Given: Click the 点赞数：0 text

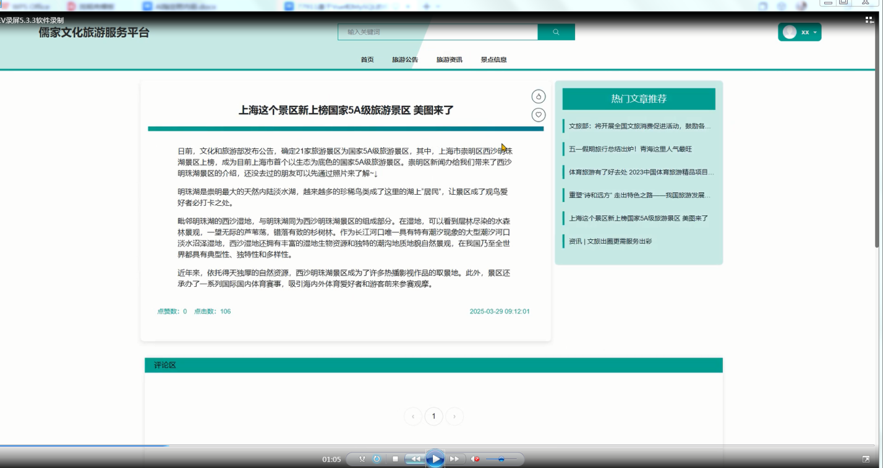Looking at the screenshot, I should pyautogui.click(x=172, y=312).
